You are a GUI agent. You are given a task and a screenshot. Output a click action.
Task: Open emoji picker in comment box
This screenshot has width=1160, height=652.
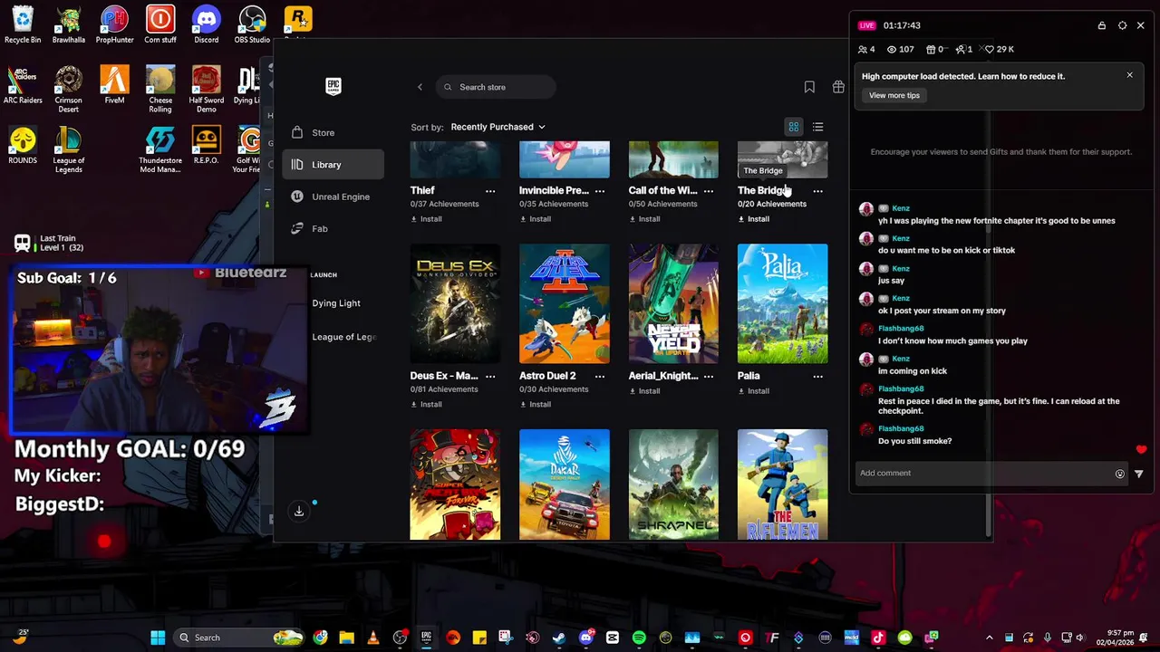pos(1120,474)
